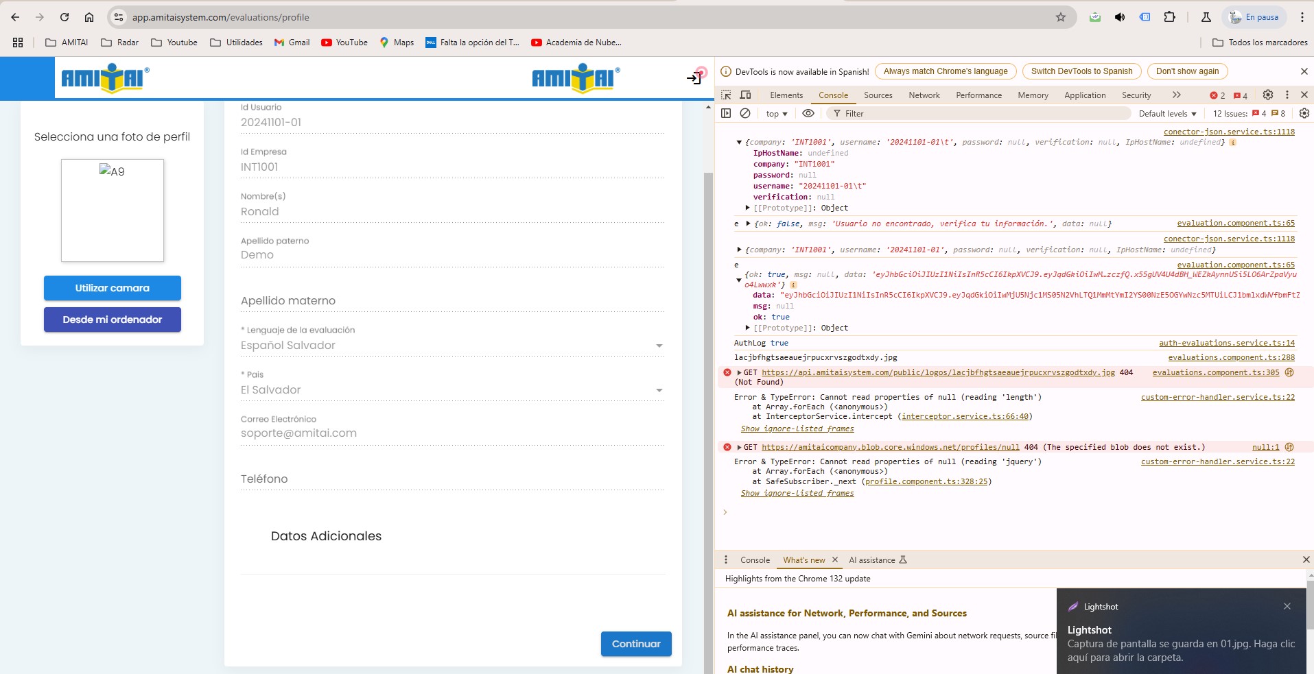1314x674 pixels.
Task: Click the console sidebar toggle icon
Action: [x=726, y=114]
